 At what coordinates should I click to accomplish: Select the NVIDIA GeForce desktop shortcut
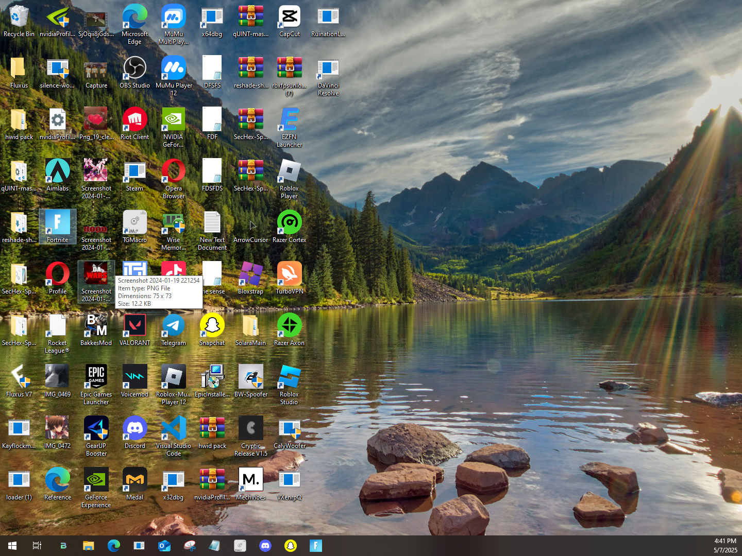pyautogui.click(x=174, y=127)
